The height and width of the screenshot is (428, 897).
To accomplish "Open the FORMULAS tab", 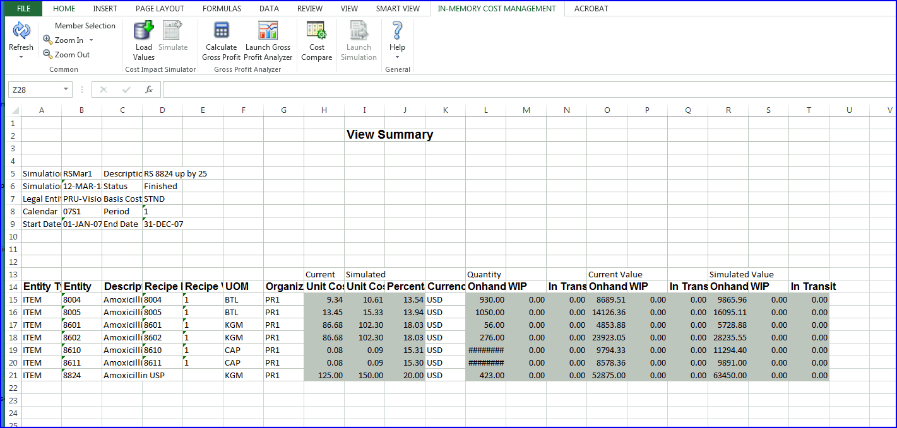I will [x=222, y=9].
